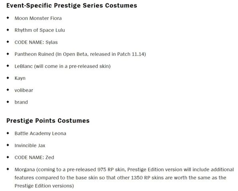Select the Moon Monster Fiora list item
Screen dimensions: 238x191
(38, 18)
